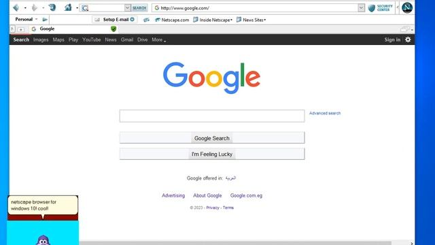435x245 pixels.
Task: Expand the Inside Netscape bookmarks folder
Action: 213,20
